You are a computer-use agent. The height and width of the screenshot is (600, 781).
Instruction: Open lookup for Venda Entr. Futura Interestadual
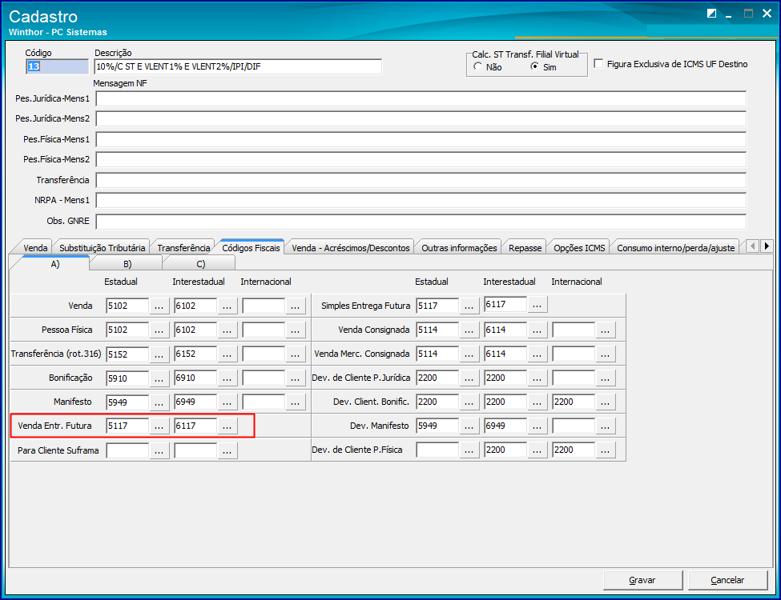click(227, 426)
